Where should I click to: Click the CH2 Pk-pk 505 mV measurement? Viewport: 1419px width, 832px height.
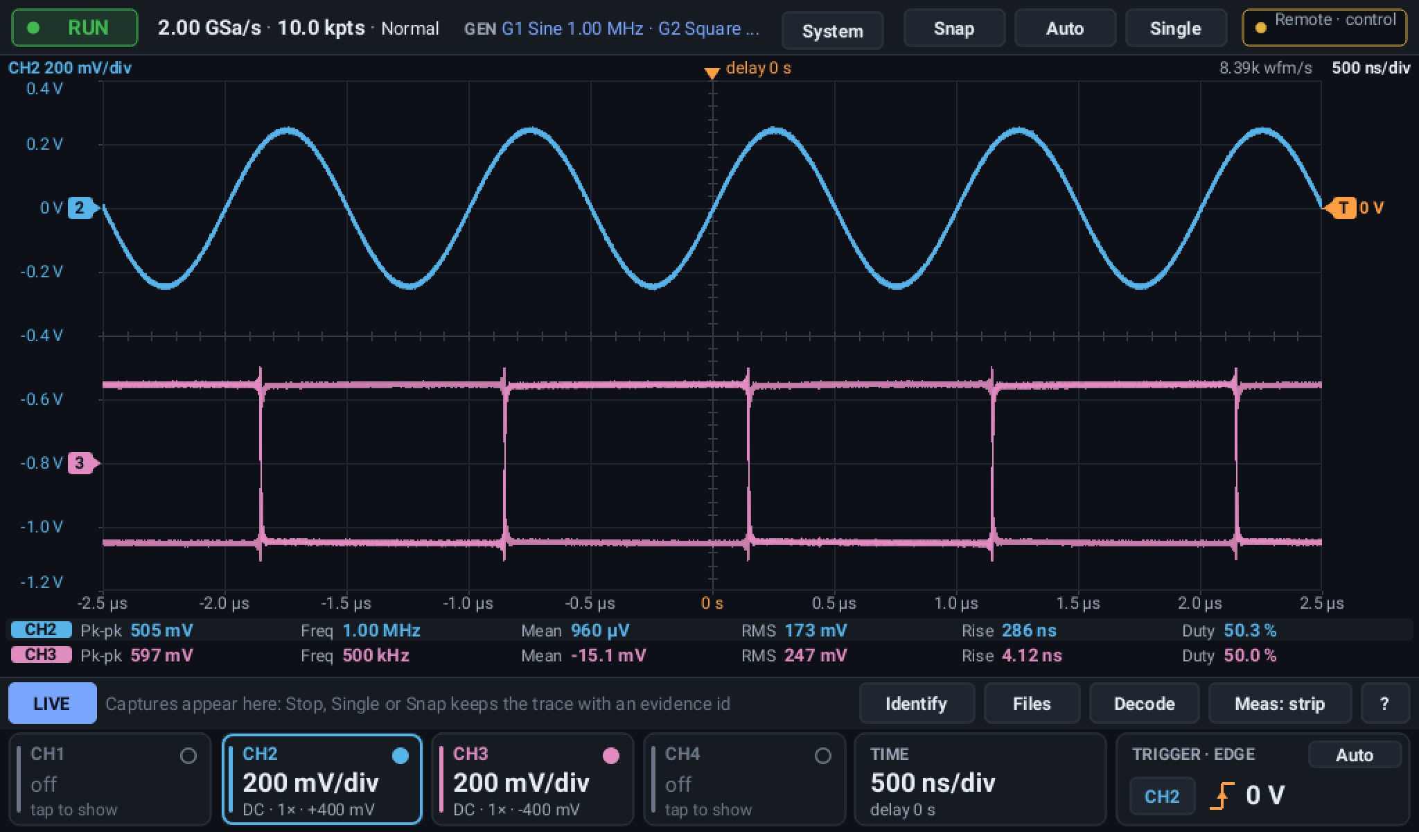[136, 630]
